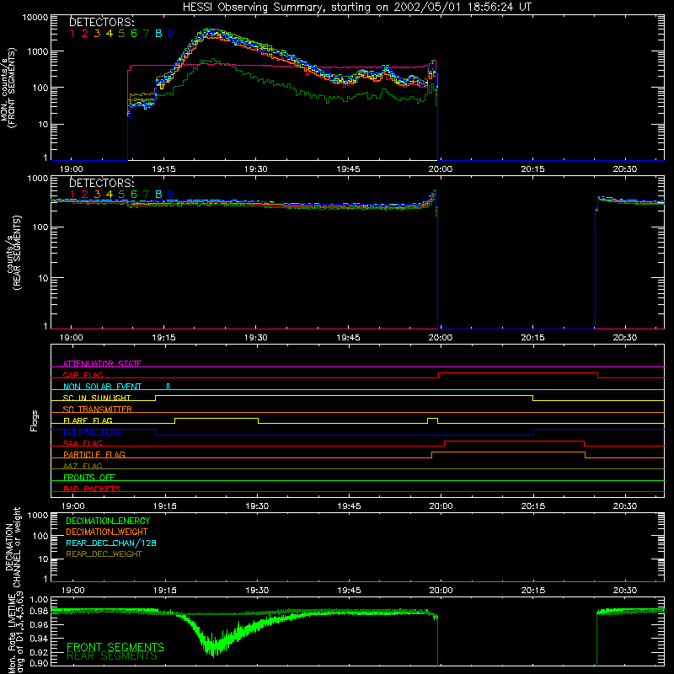
Task: Select the PARTICLE_FLAG label
Action: tap(94, 454)
